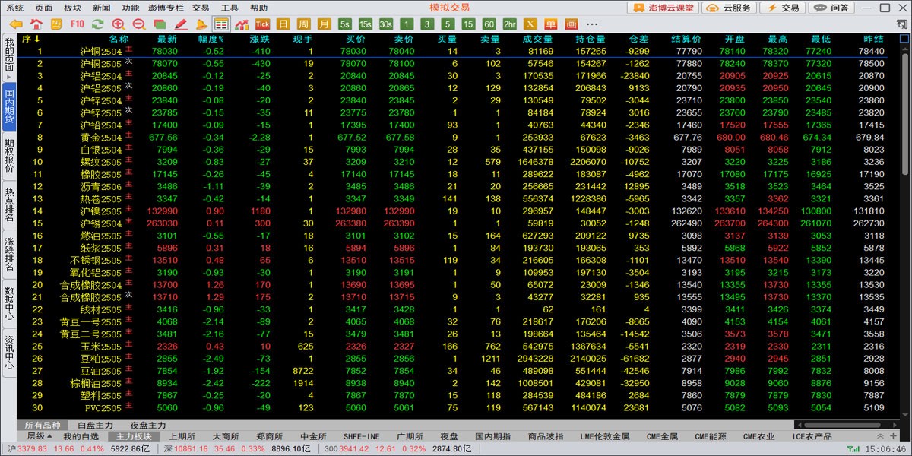
Task: Select the red pencil drawing tool
Action: (x=179, y=24)
